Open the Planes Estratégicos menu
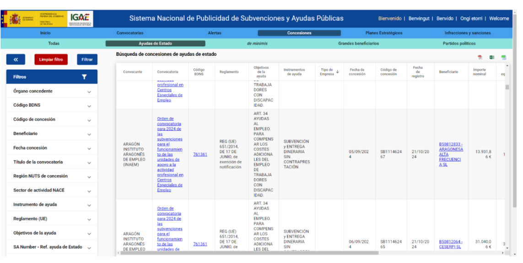 (x=384, y=33)
